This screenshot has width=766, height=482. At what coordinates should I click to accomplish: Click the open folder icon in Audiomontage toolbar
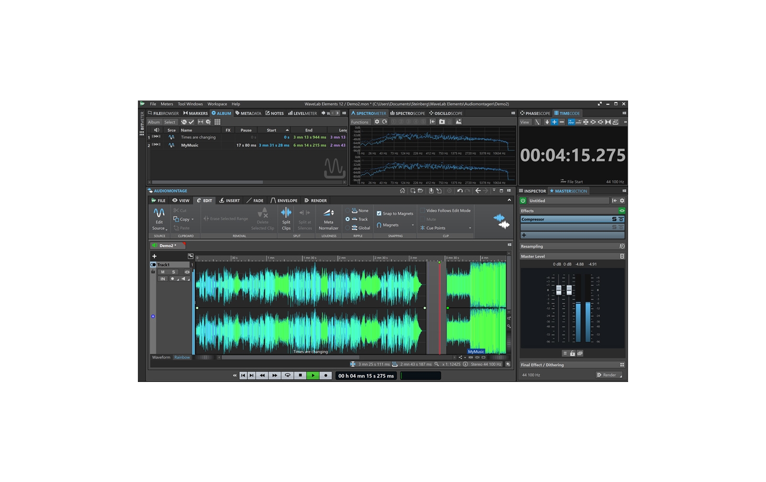pos(420,191)
